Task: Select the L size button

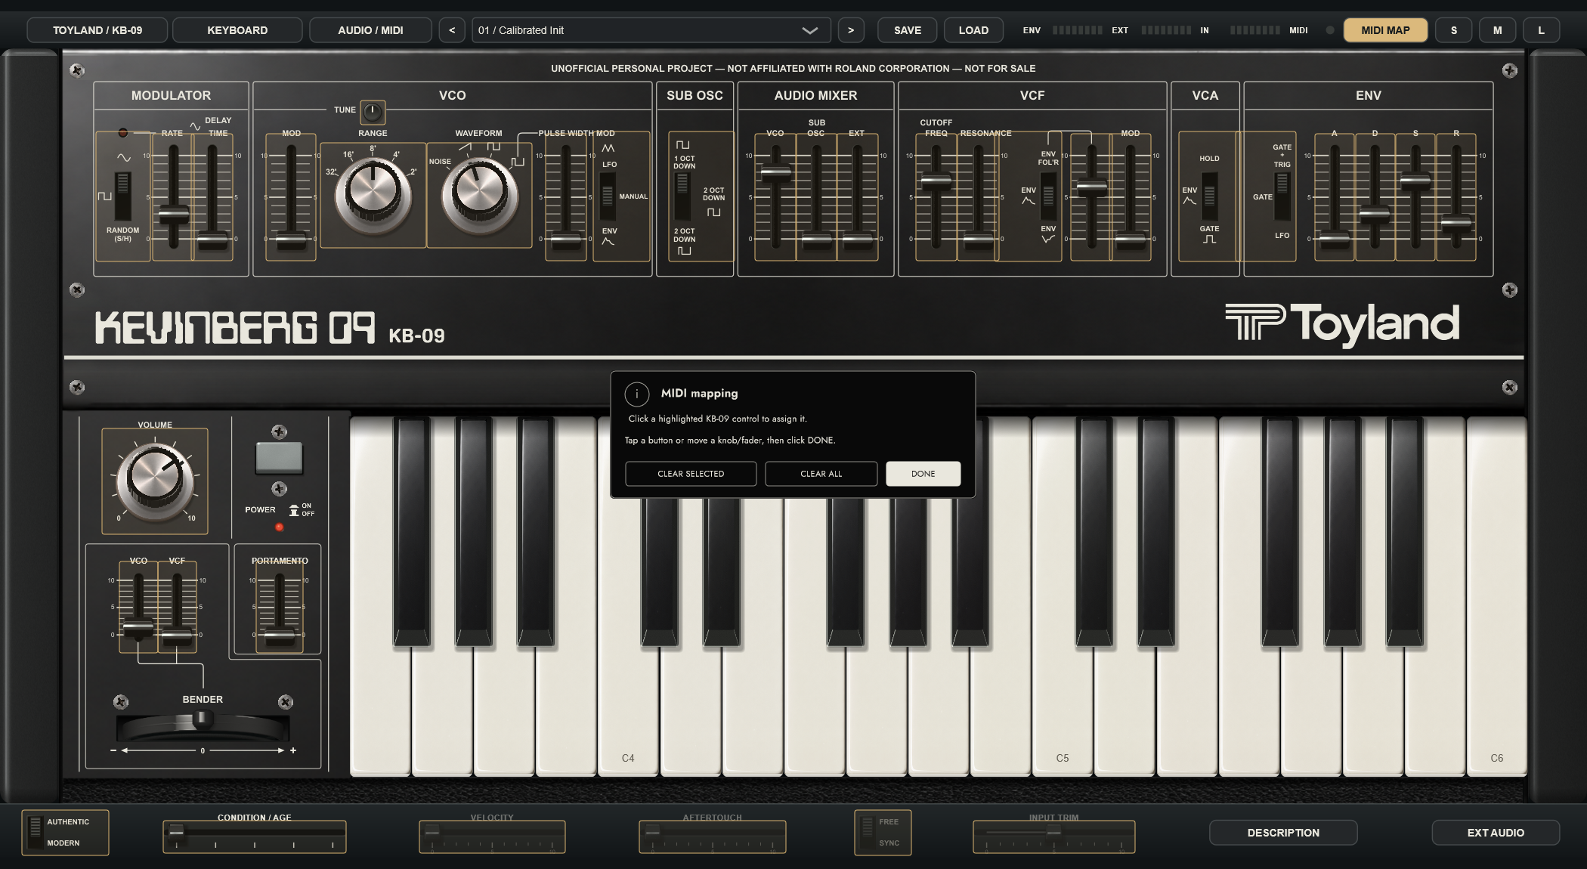Action: pos(1541,30)
